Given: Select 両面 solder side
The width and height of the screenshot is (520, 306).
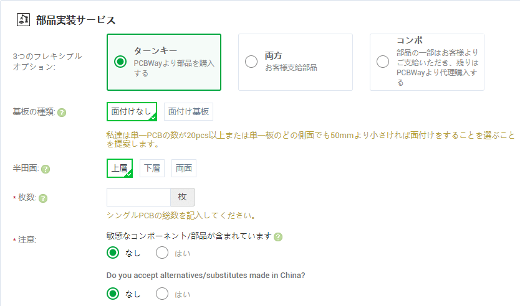Looking at the screenshot, I should [x=184, y=169].
